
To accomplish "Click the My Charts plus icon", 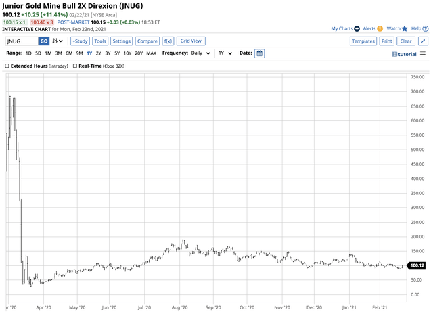I will coord(357,28).
